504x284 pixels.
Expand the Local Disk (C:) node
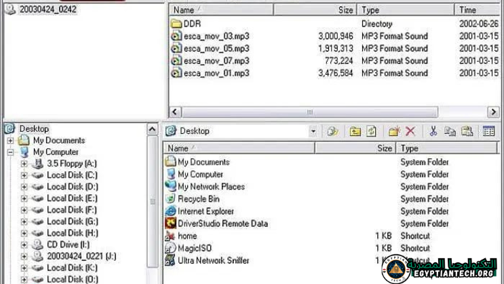(24, 175)
